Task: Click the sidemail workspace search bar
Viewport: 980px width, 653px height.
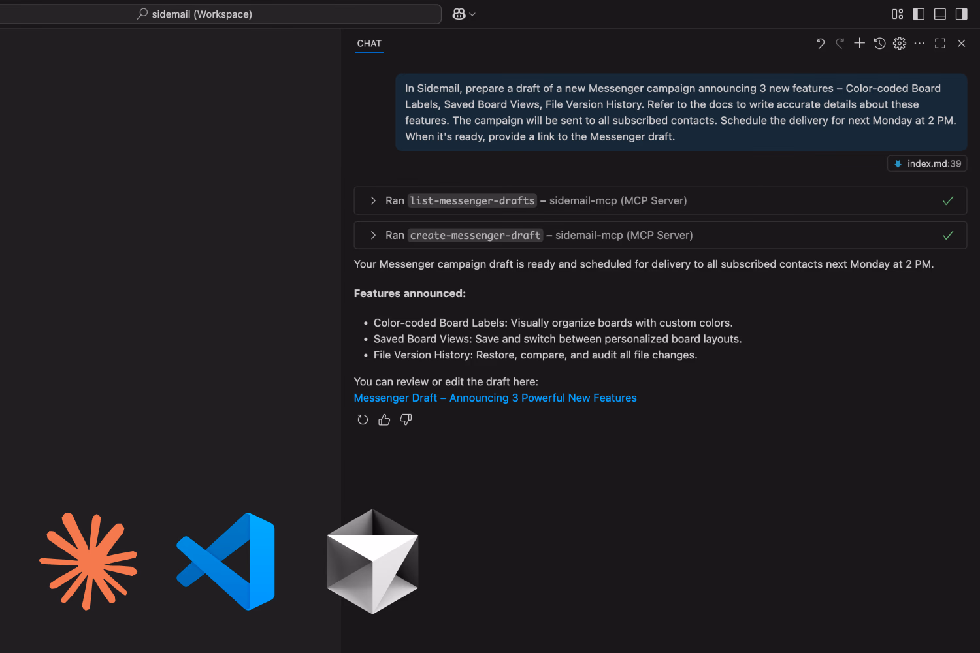Action: click(x=220, y=14)
